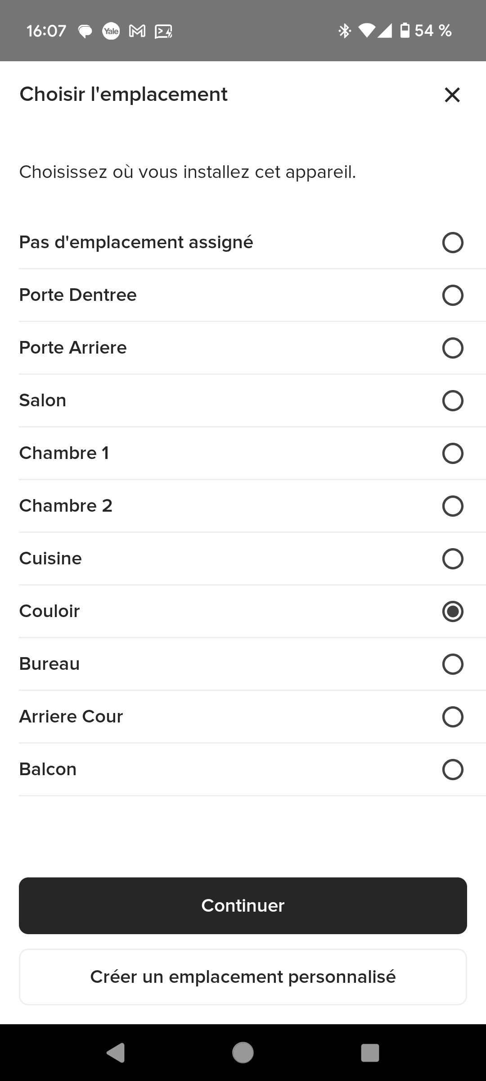
Task: Choose the Porte Arriere radio button
Action: point(452,348)
